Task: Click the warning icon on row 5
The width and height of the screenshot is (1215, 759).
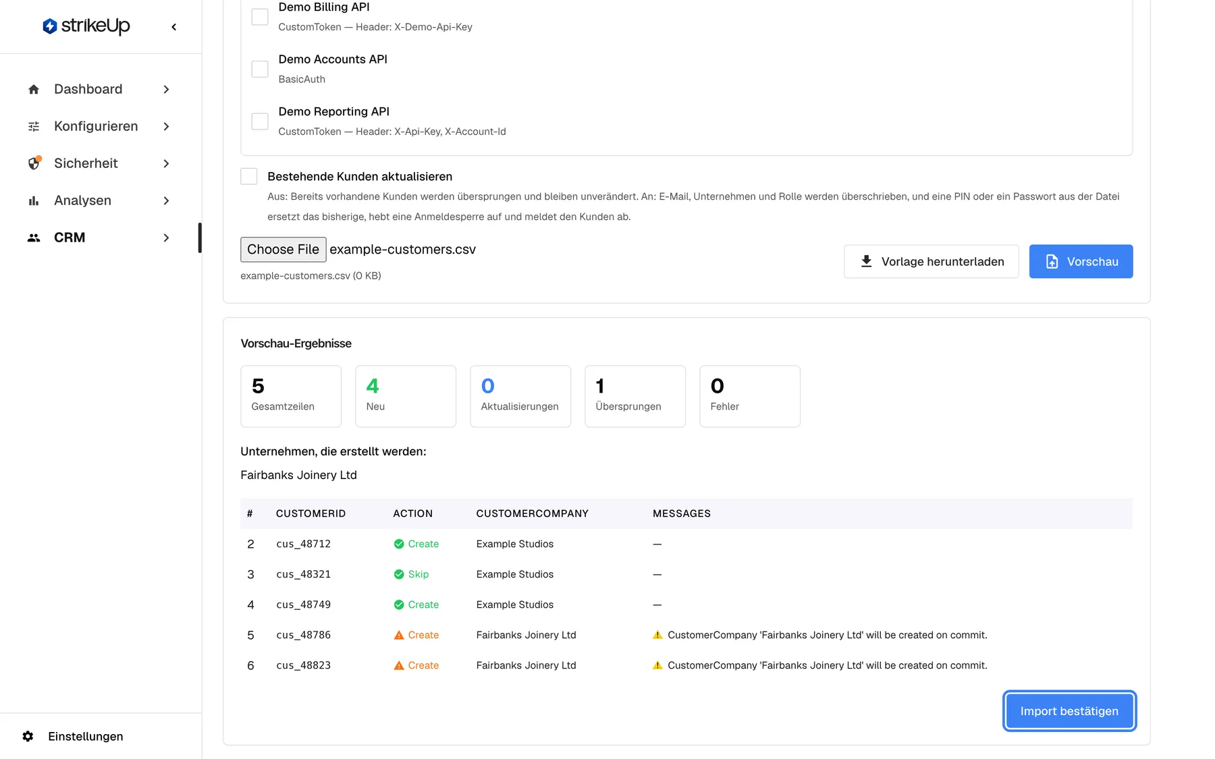Action: (399, 635)
